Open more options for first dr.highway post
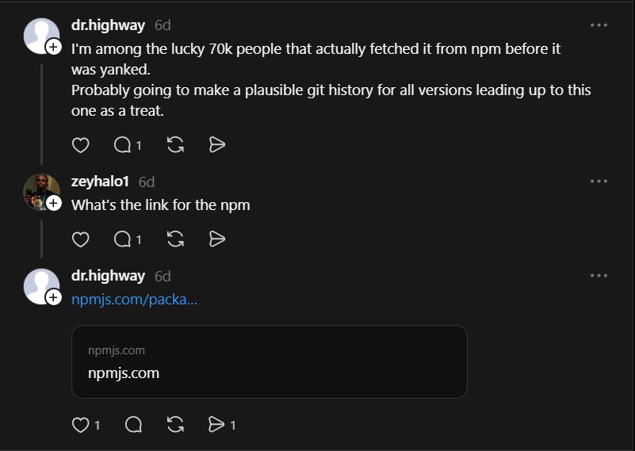The width and height of the screenshot is (635, 451). (x=599, y=25)
